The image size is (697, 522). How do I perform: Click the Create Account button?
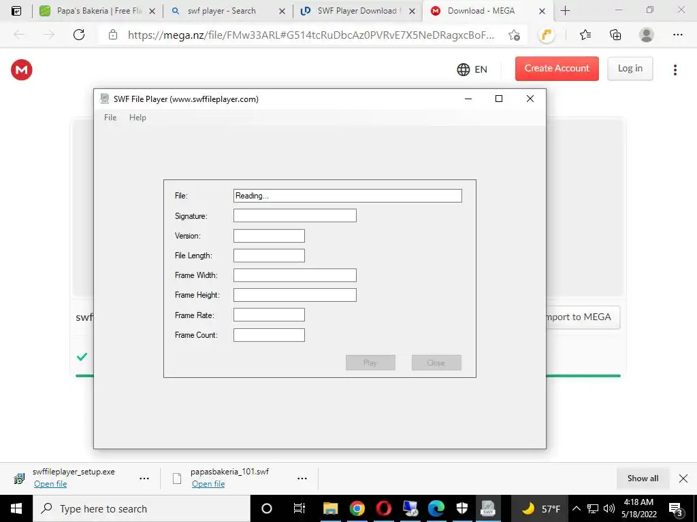click(557, 69)
